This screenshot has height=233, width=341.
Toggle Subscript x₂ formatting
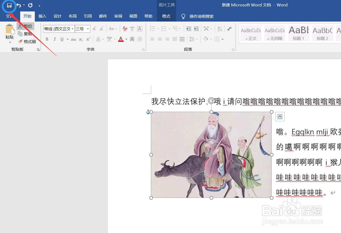point(81,39)
